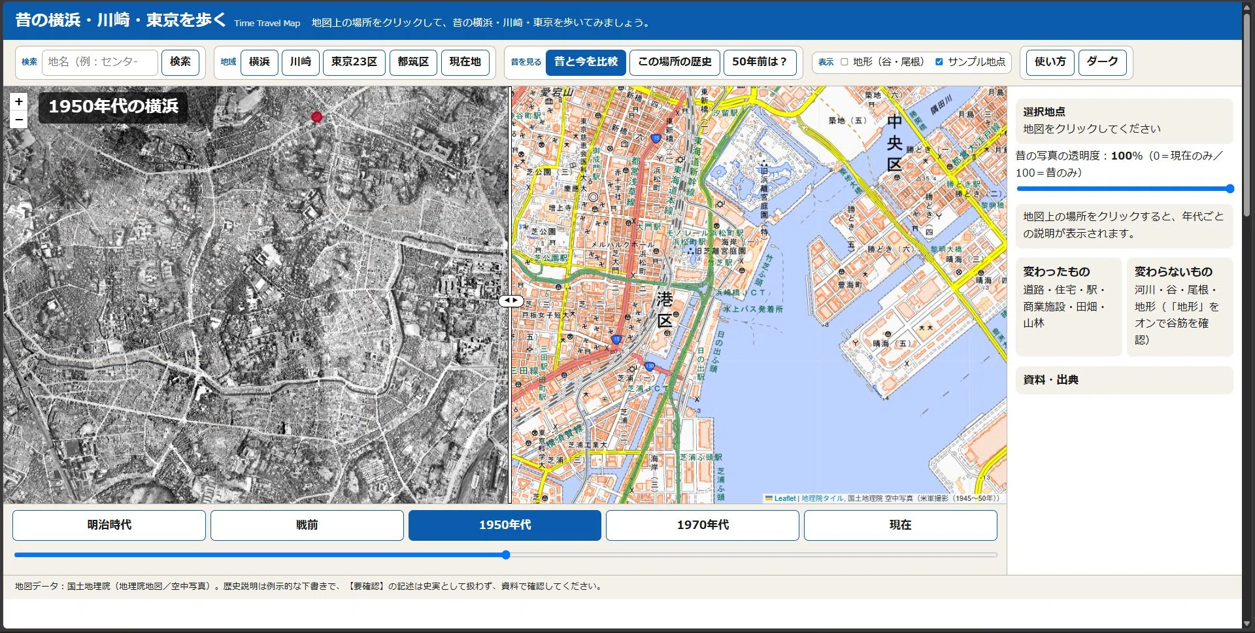
Task: Select the 明治時代 era tab
Action: (x=109, y=525)
